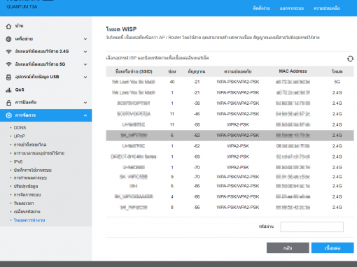Click the blue เชื่อมต่อ connect button
357x267 pixels.
tap(332, 248)
